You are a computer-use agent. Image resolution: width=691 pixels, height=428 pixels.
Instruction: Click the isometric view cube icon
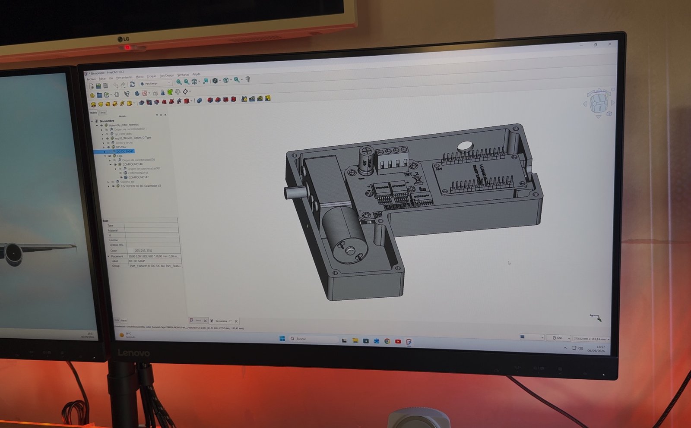[x=194, y=81]
